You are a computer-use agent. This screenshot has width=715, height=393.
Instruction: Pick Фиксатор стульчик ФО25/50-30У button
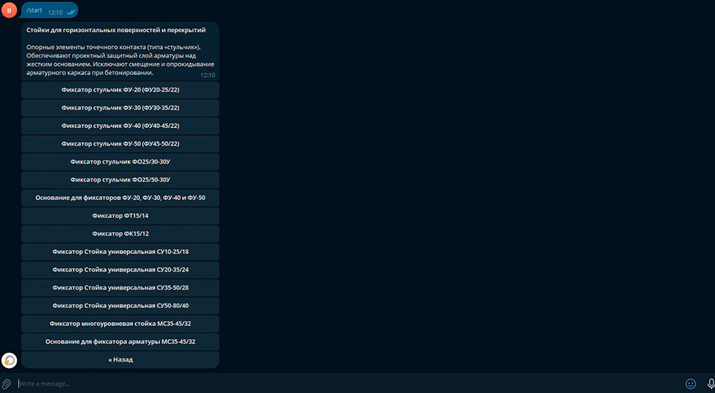pyautogui.click(x=120, y=180)
